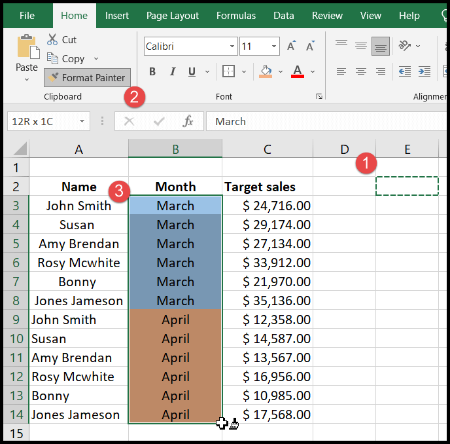
Task: Click the Insert Function fx icon
Action: click(x=188, y=121)
